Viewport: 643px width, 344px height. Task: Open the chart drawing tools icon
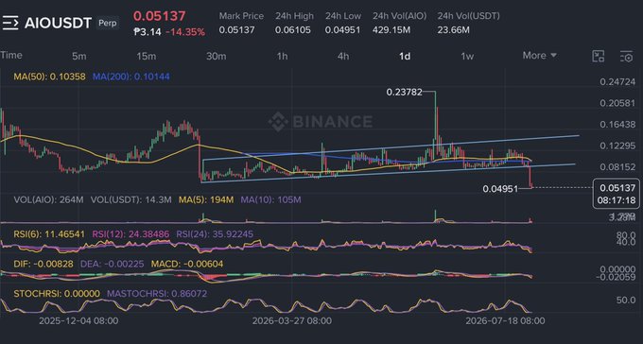click(x=599, y=57)
